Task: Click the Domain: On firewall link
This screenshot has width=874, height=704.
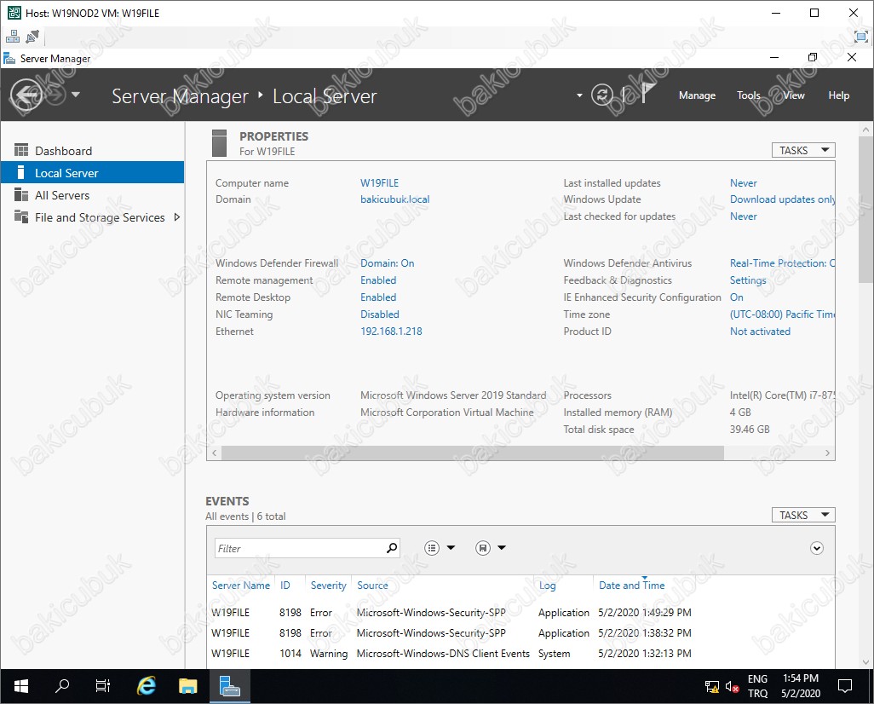Action: [387, 263]
